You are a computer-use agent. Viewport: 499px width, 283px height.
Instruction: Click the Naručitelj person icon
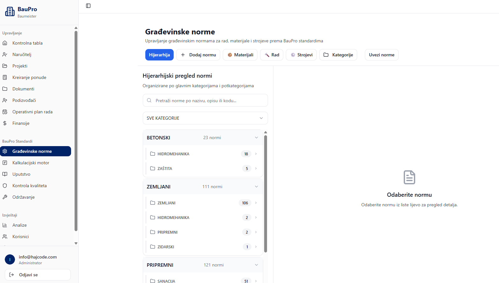(5, 54)
